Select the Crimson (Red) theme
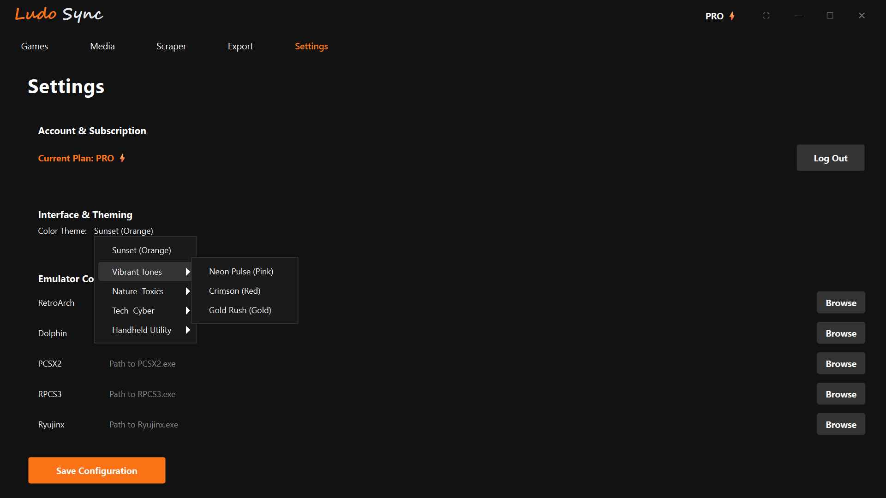Viewport: 886px width, 498px height. [234, 290]
